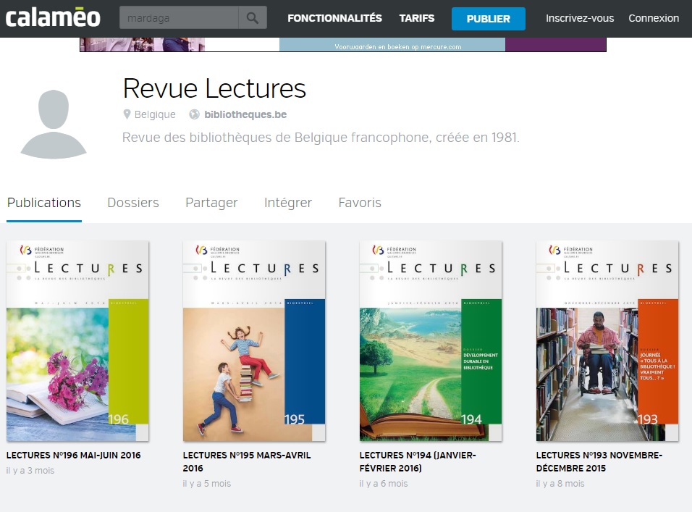The width and height of the screenshot is (692, 512).
Task: Open the Lectures 196 cover thumbnail
Action: (x=77, y=341)
